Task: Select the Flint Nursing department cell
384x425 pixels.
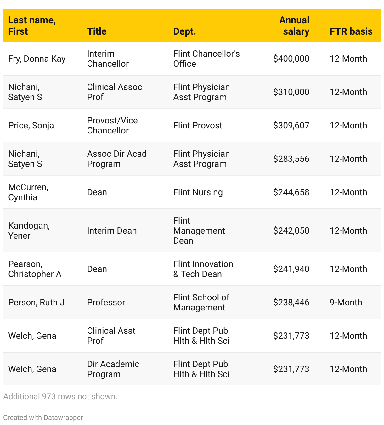Action: point(198,192)
